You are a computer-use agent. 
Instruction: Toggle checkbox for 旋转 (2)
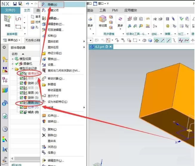pyautogui.click(x=21, y=83)
